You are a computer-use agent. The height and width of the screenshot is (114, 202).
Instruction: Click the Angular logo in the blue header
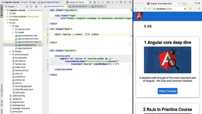click(x=140, y=16)
